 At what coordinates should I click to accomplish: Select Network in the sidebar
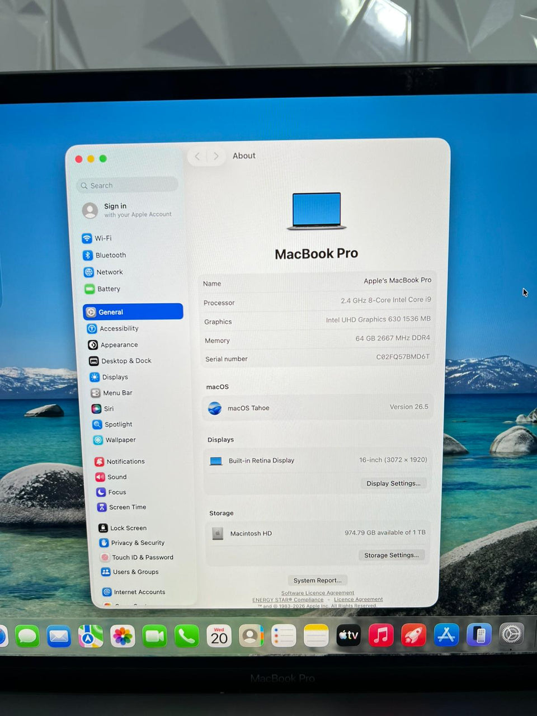click(x=103, y=272)
